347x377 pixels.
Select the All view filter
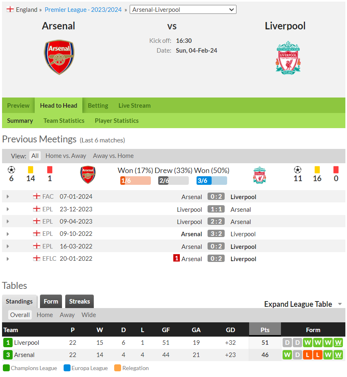point(35,156)
